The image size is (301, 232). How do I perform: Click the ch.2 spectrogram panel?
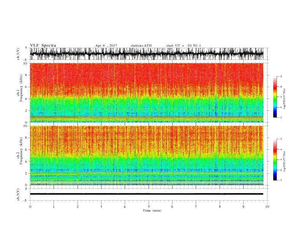pyautogui.click(x=146, y=155)
